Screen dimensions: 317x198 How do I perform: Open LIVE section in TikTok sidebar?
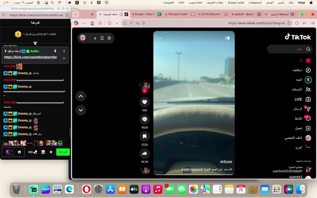[x=302, y=99]
